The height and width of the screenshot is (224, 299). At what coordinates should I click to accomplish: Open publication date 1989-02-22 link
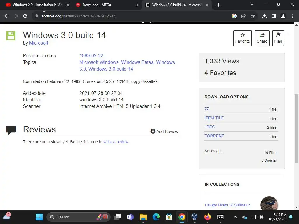[91, 55]
